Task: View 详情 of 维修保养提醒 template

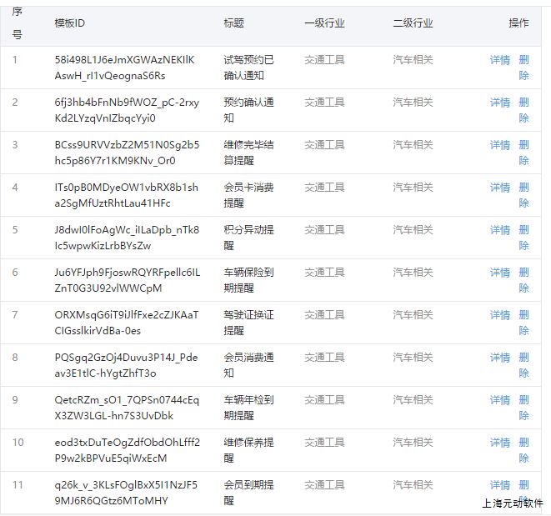Action: 499,443
